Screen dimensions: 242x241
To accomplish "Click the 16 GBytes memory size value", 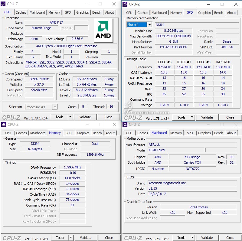I will (35, 149).
